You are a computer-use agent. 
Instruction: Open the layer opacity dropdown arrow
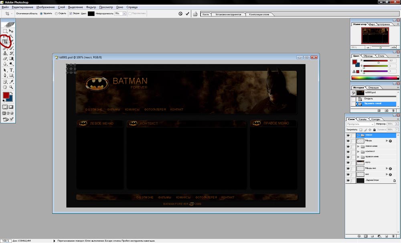[397, 124]
